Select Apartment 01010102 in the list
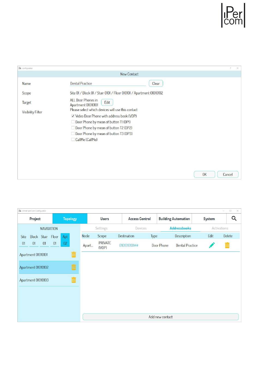Viewport: 259px width, 381px height. (49, 267)
